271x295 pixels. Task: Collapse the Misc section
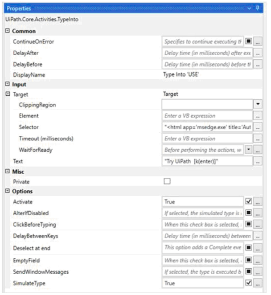point(7,171)
